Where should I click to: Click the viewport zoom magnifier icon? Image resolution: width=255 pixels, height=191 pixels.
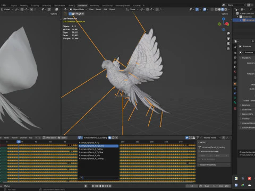[228, 33]
